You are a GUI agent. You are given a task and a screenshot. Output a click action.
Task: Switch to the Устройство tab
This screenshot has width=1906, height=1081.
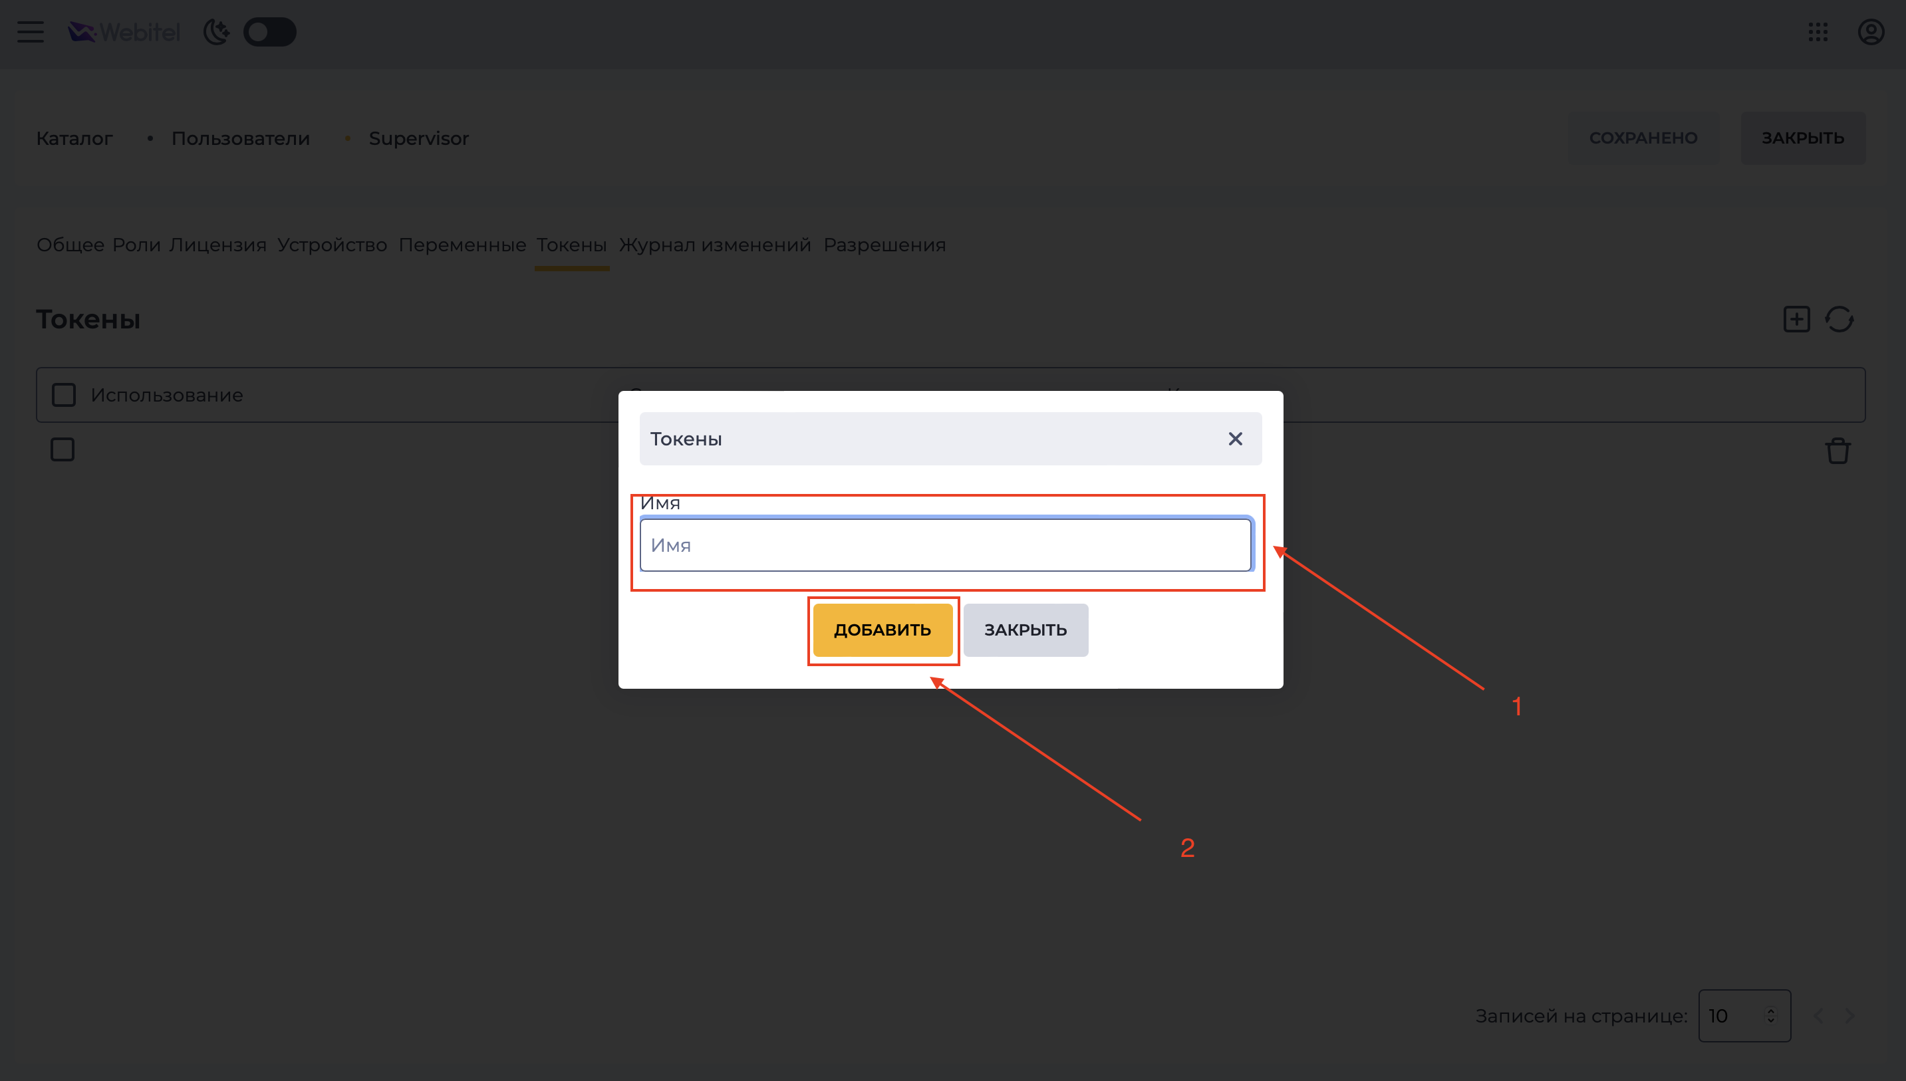click(332, 245)
